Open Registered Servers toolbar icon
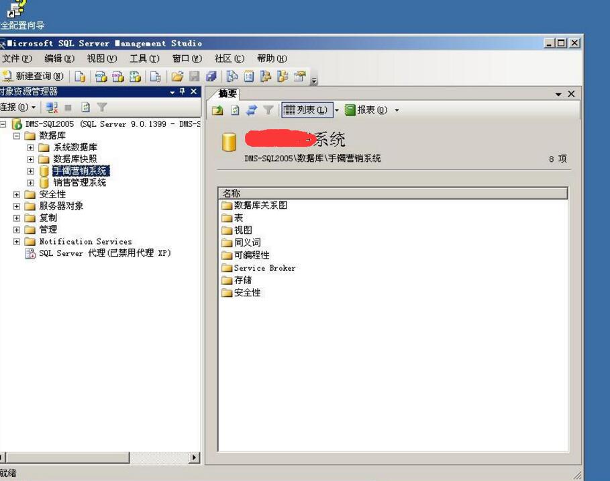Viewport: 610px width, 481px height. [232, 77]
